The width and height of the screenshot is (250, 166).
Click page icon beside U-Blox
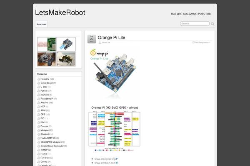[x=39, y=87]
